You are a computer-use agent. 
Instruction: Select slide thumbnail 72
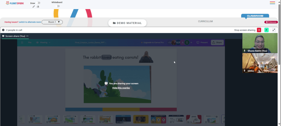pos(176,119)
